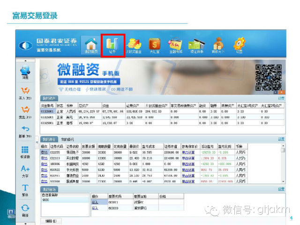300x225 pixels.
Task: Click 单击计算 link in 002113 row
Action: tap(188, 158)
